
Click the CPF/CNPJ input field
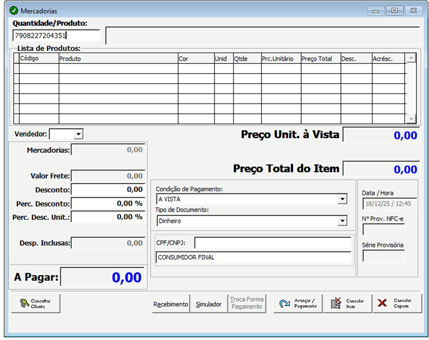[x=273, y=243]
